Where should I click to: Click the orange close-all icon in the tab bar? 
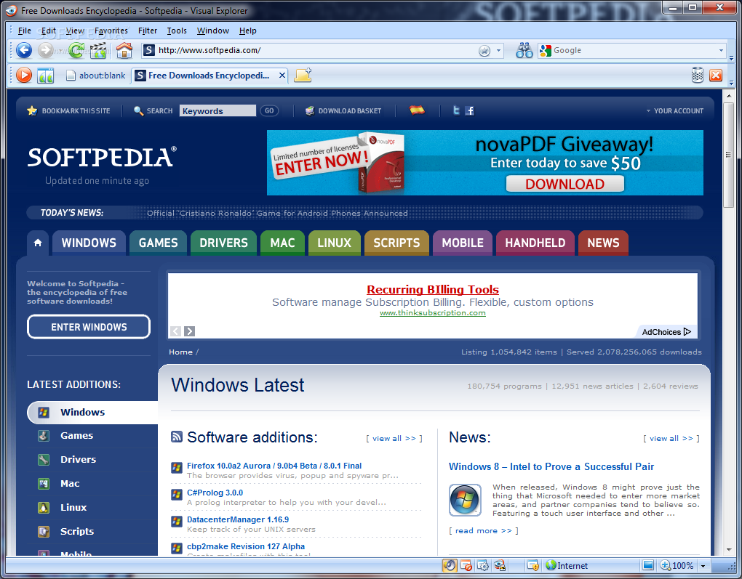[x=716, y=75]
